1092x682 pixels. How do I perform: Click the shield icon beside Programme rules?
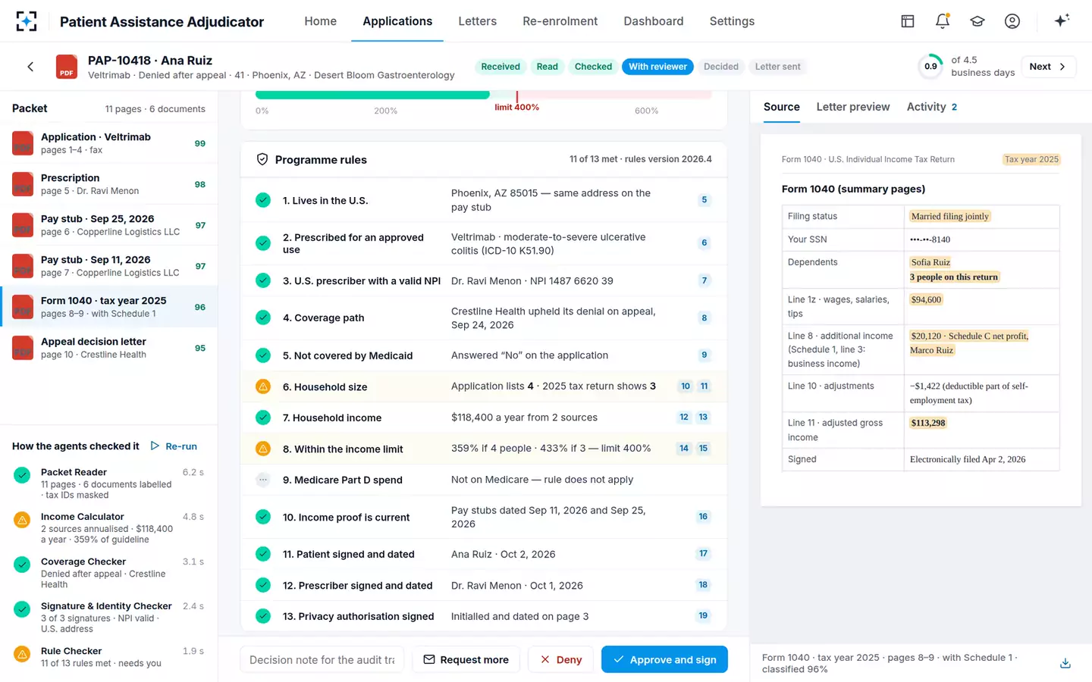[x=262, y=159]
